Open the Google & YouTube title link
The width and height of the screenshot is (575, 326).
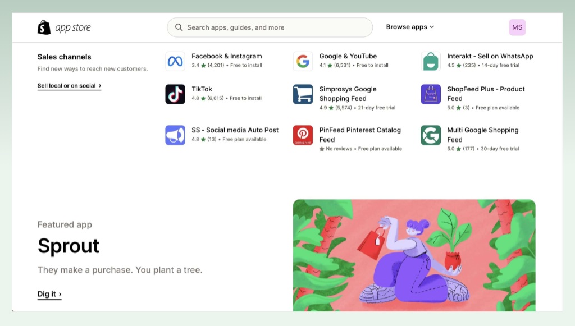tap(348, 56)
